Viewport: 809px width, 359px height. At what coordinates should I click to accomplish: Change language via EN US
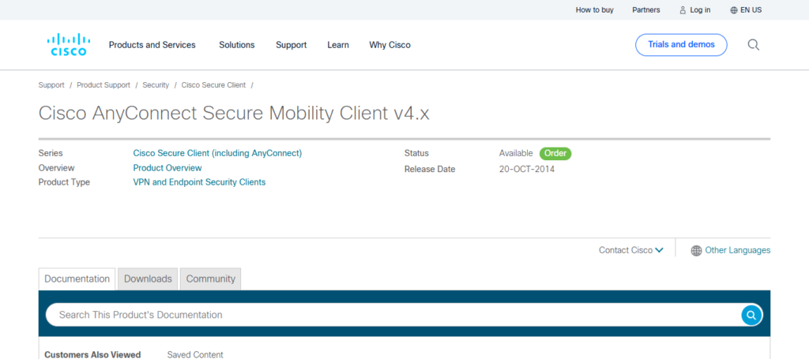751,9
